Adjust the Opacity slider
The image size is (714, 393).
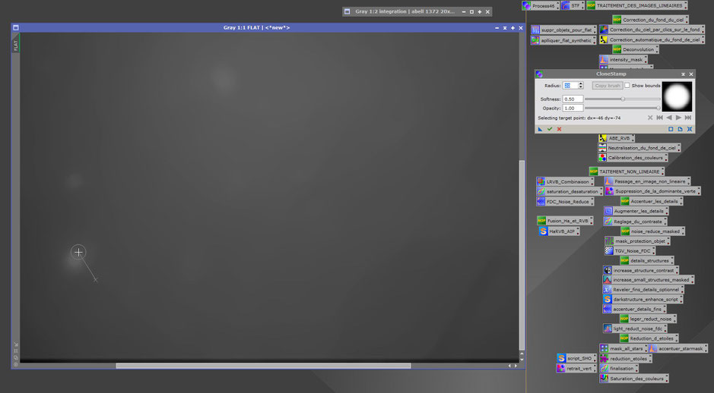(x=623, y=108)
